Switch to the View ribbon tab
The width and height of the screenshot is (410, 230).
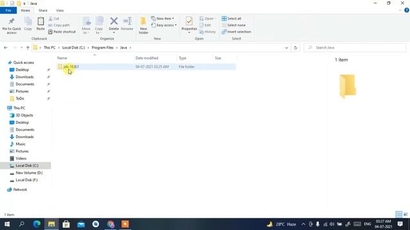(x=60, y=10)
